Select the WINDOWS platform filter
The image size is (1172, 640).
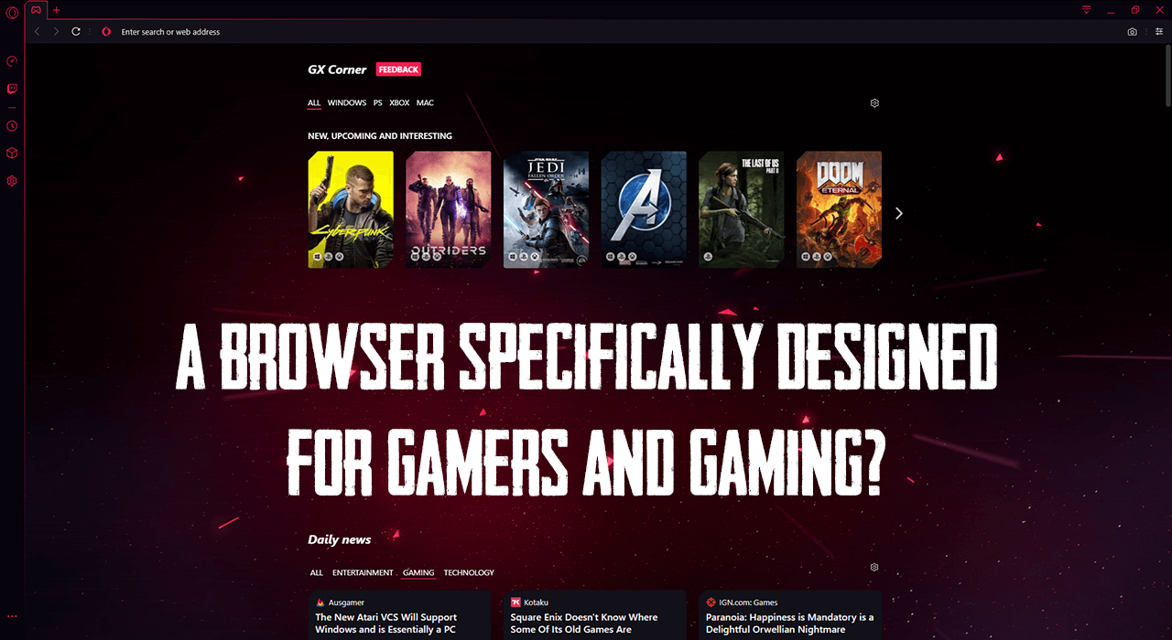click(347, 103)
